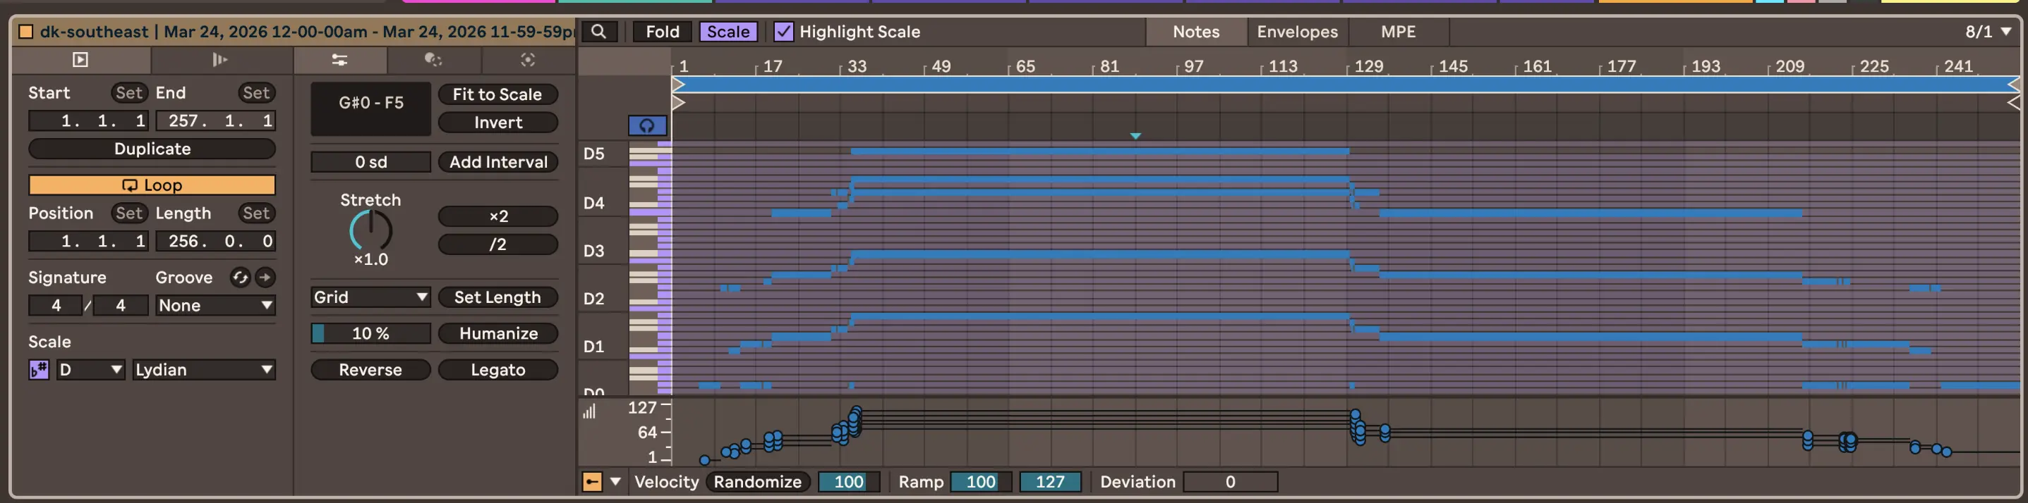The image size is (2028, 503).
Task: Click the 10% humanize amount slider
Action: [370, 333]
